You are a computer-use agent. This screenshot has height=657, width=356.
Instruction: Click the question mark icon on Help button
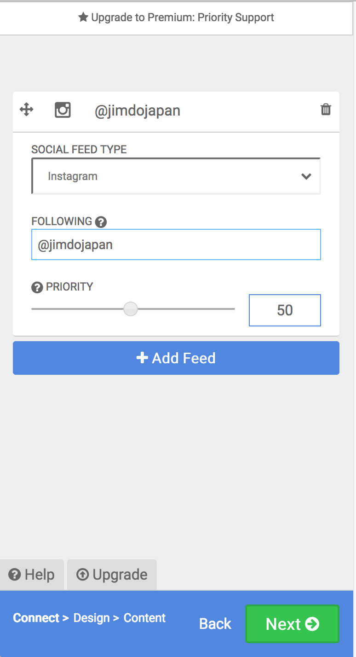16,574
